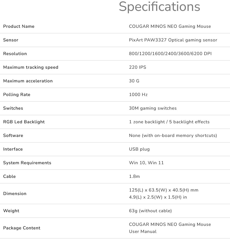Click the Maximum acceleration label
The image size is (230, 240).
(x=28, y=81)
